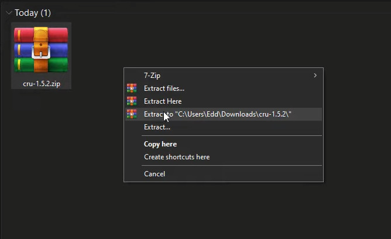The image size is (391, 239).
Task: Select Create shortcuts here
Action: (177, 157)
